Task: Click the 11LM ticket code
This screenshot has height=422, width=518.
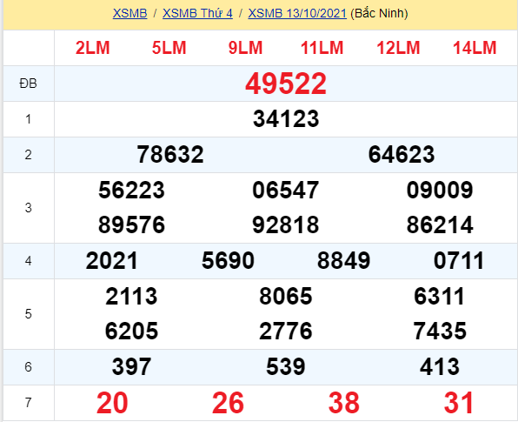Action: click(x=322, y=48)
